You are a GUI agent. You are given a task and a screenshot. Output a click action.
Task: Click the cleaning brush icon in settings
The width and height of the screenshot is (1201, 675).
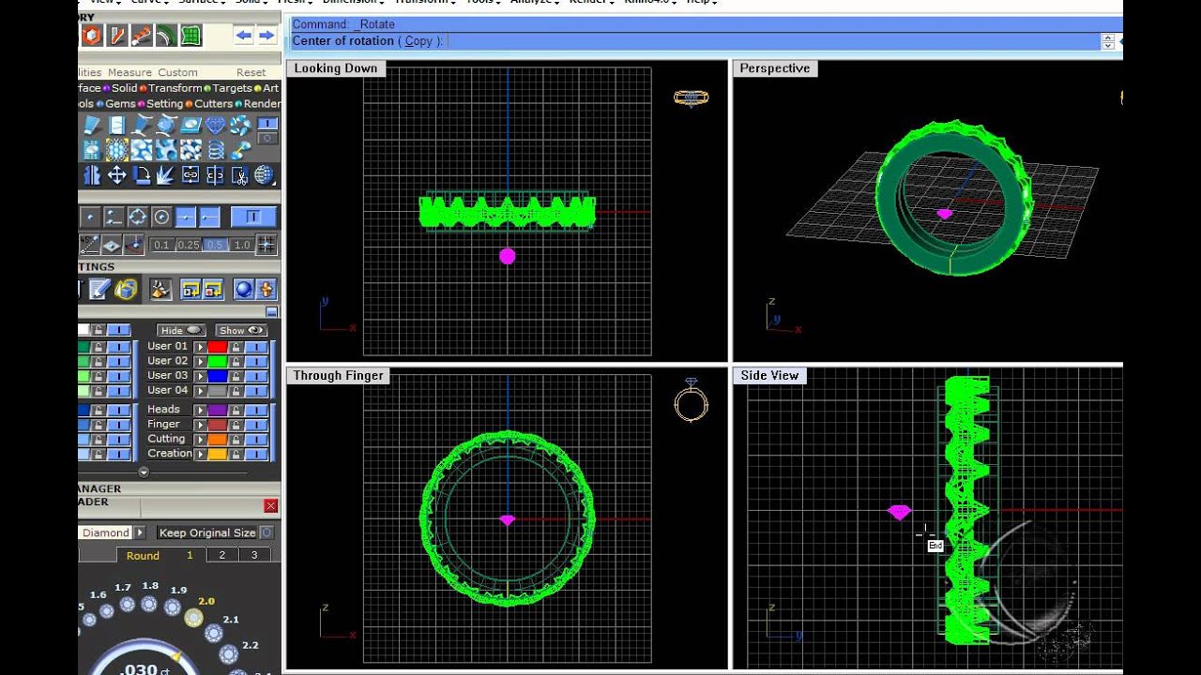(x=160, y=290)
